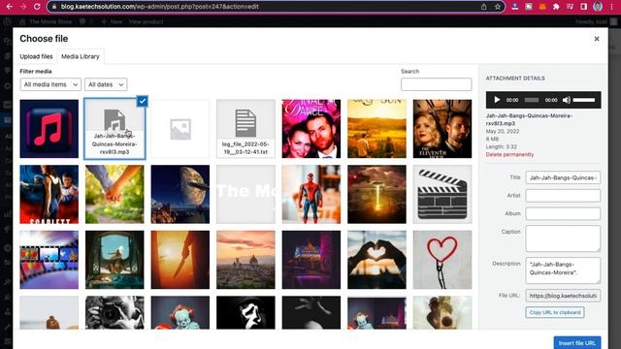621x349 pixels.
Task: Select the holding hands image thumbnail
Action: tap(114, 194)
